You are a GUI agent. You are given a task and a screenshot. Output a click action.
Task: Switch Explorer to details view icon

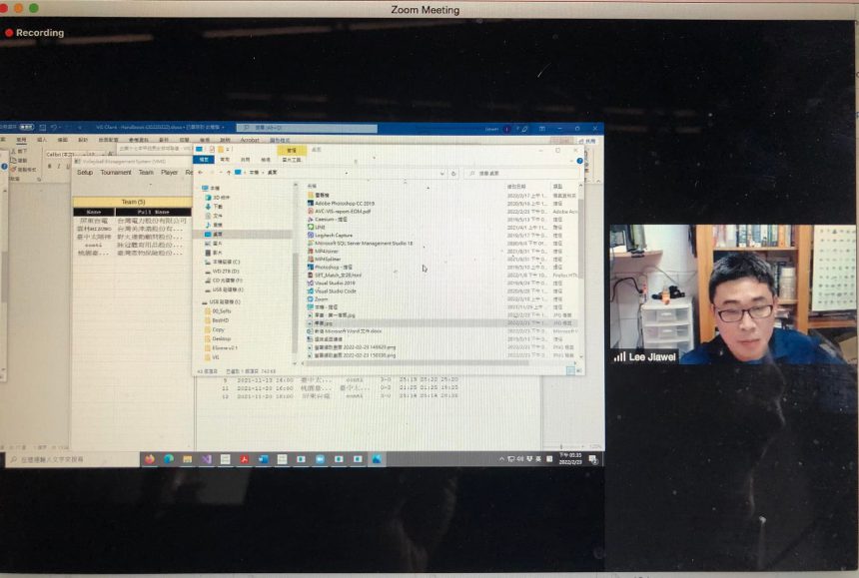(570, 370)
